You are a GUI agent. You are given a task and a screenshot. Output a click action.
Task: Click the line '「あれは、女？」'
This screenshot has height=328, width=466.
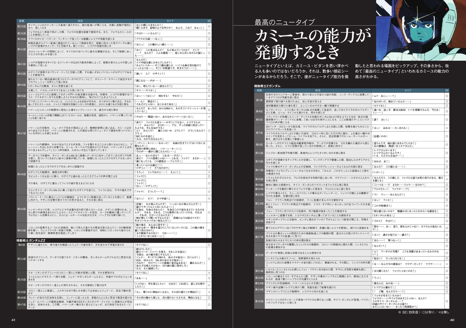(382, 161)
